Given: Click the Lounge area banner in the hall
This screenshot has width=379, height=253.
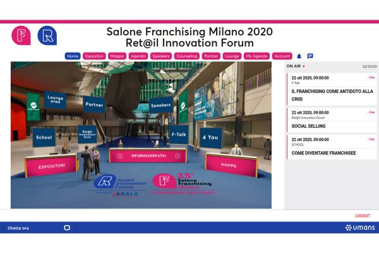Looking at the screenshot, I should click(x=55, y=99).
